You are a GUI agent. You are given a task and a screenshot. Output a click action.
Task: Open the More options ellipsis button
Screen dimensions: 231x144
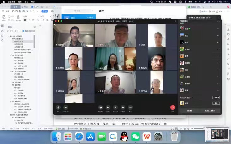click(130, 107)
